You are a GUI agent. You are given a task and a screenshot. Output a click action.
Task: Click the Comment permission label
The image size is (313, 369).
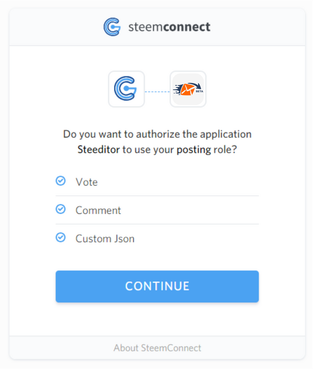point(98,210)
